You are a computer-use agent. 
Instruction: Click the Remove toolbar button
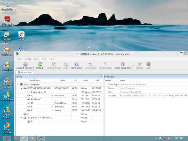139,65
